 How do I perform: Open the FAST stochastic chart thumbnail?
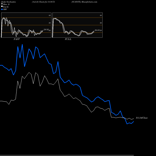click(26, 25)
